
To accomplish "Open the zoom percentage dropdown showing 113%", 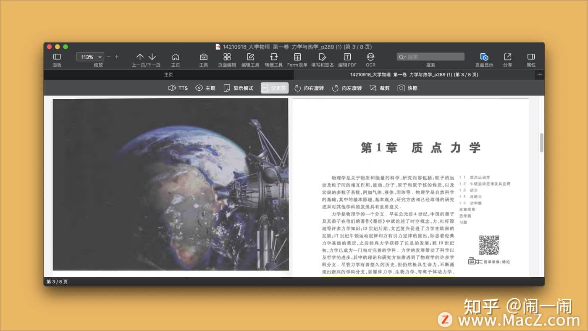I will coord(90,56).
